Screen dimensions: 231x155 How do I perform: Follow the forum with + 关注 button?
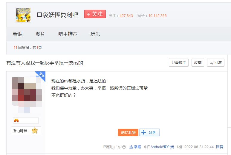tap(95, 14)
